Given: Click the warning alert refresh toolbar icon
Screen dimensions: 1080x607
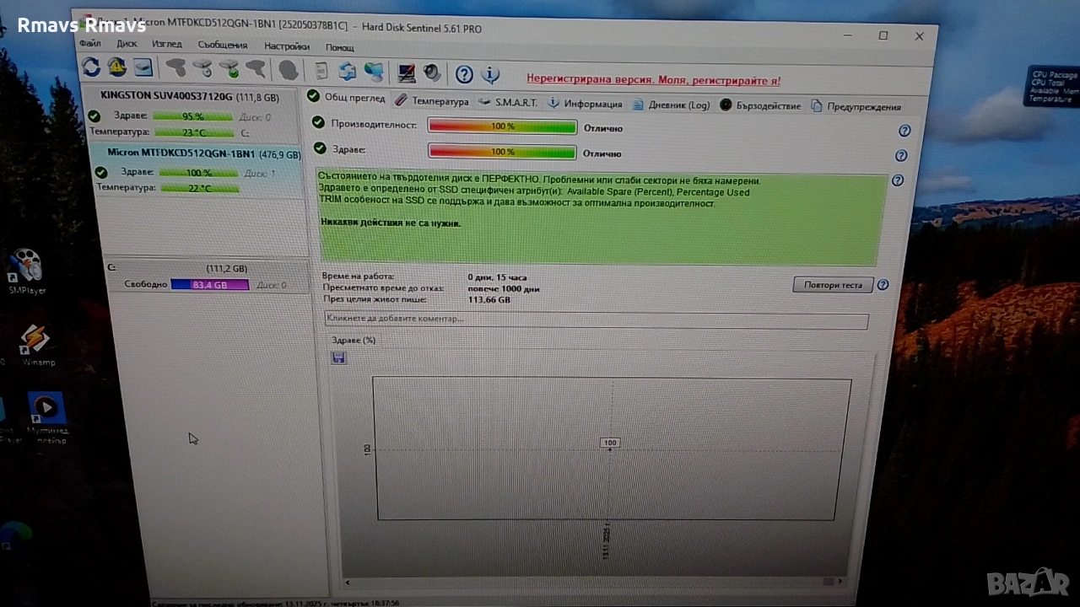Looking at the screenshot, I should pos(116,67).
